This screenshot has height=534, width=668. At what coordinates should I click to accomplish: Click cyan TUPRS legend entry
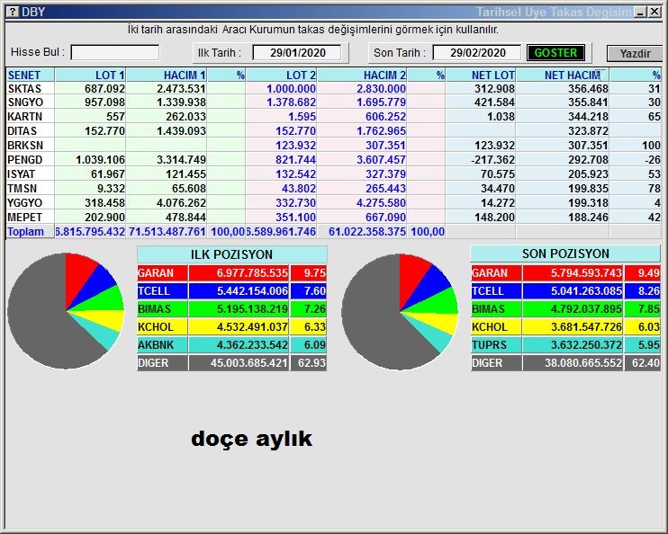click(496, 344)
